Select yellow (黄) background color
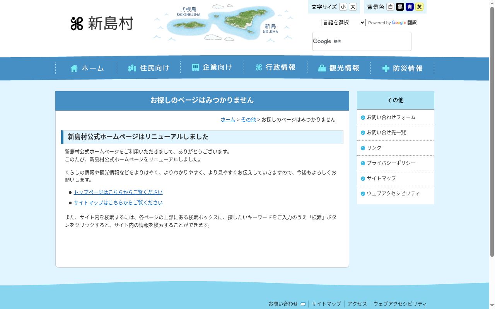 click(419, 7)
